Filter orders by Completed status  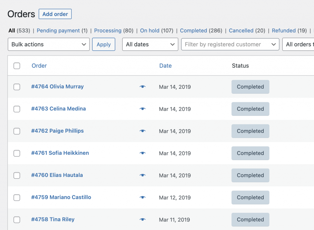coord(193,30)
